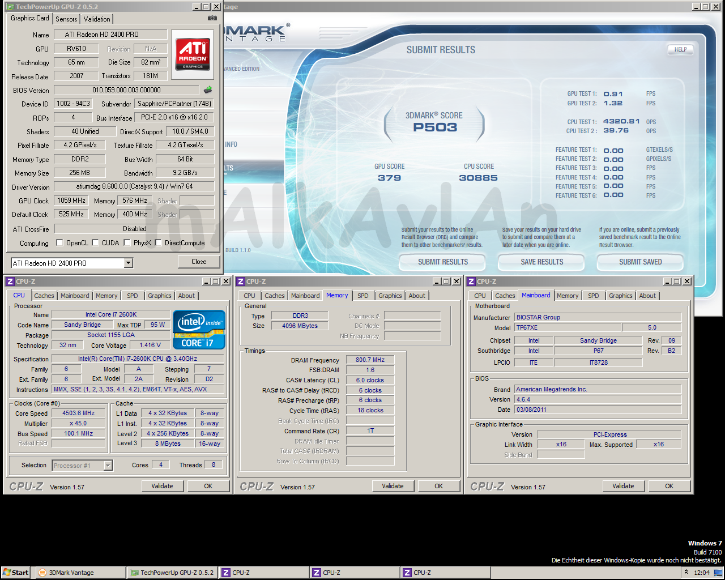Viewport: 725px width, 580px height.
Task: Click the Intel Core i7 inside logo
Action: [199, 329]
